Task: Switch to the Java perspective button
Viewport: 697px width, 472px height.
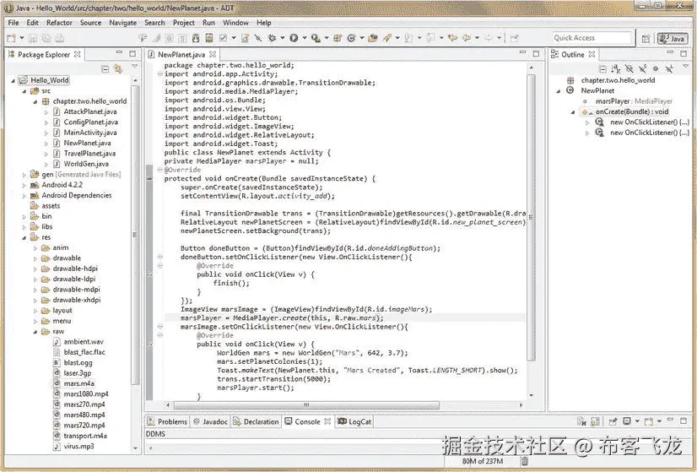Action: tap(672, 39)
